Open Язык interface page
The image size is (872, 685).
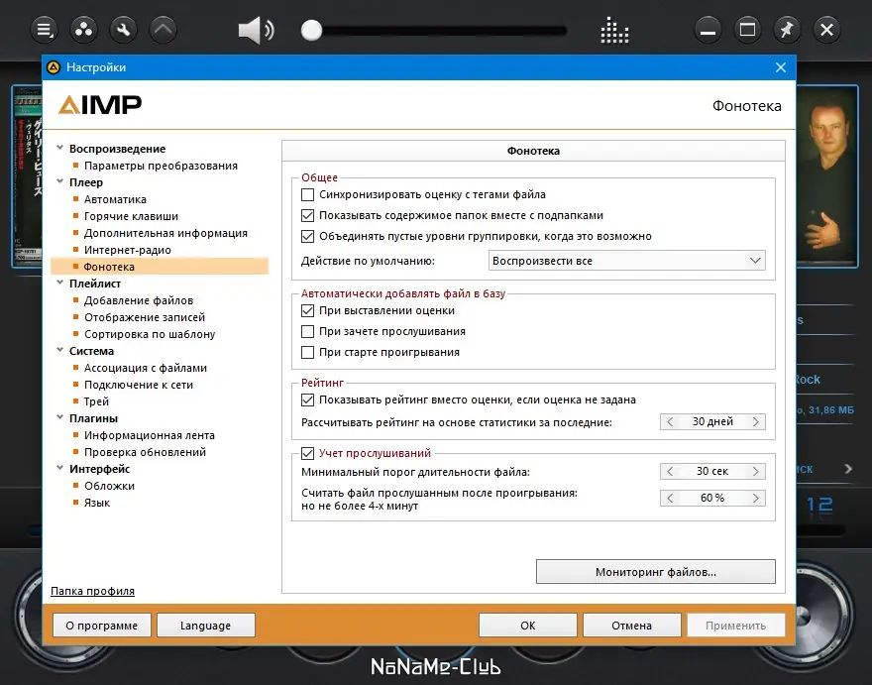(97, 503)
